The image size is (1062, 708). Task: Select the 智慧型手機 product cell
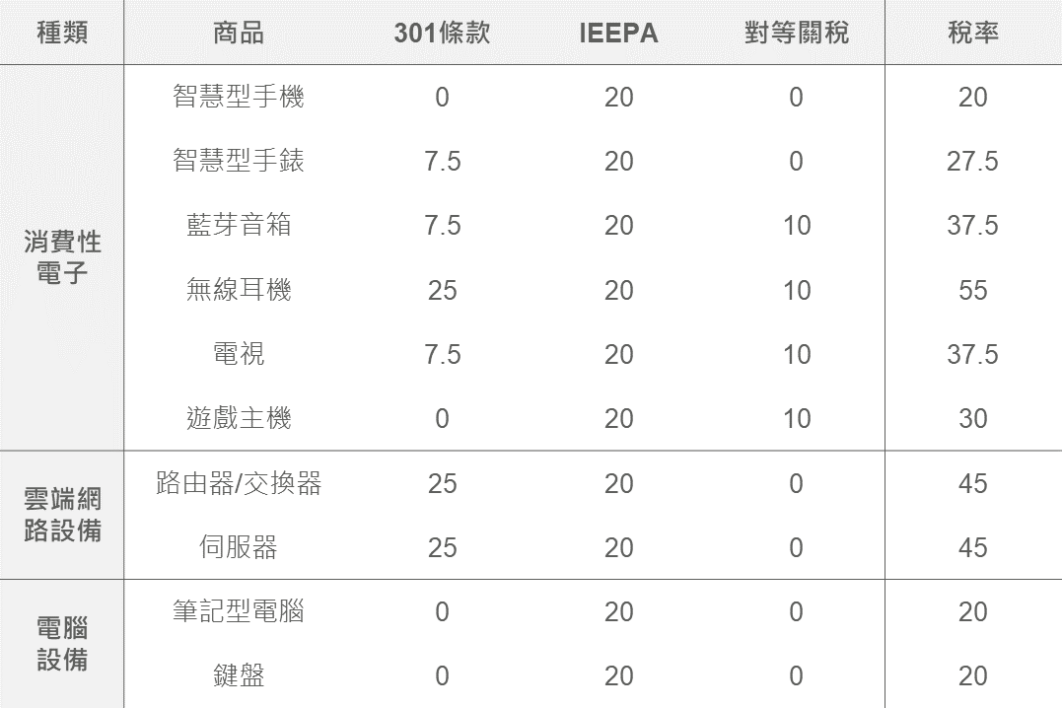pyautogui.click(x=239, y=97)
